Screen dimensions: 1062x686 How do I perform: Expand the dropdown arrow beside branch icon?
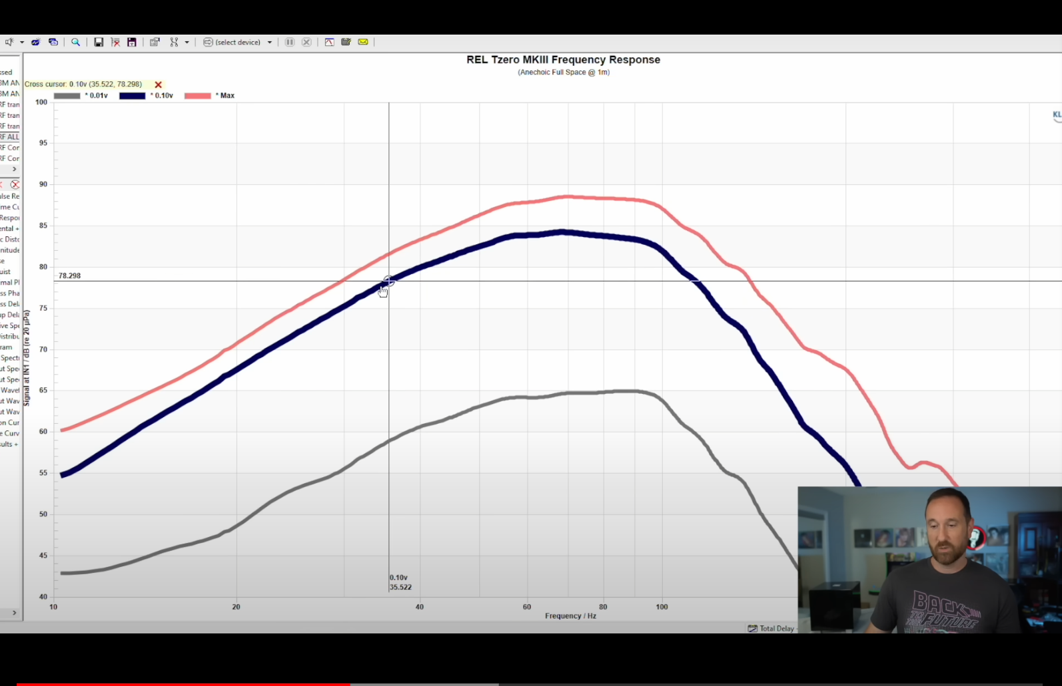[x=187, y=42]
